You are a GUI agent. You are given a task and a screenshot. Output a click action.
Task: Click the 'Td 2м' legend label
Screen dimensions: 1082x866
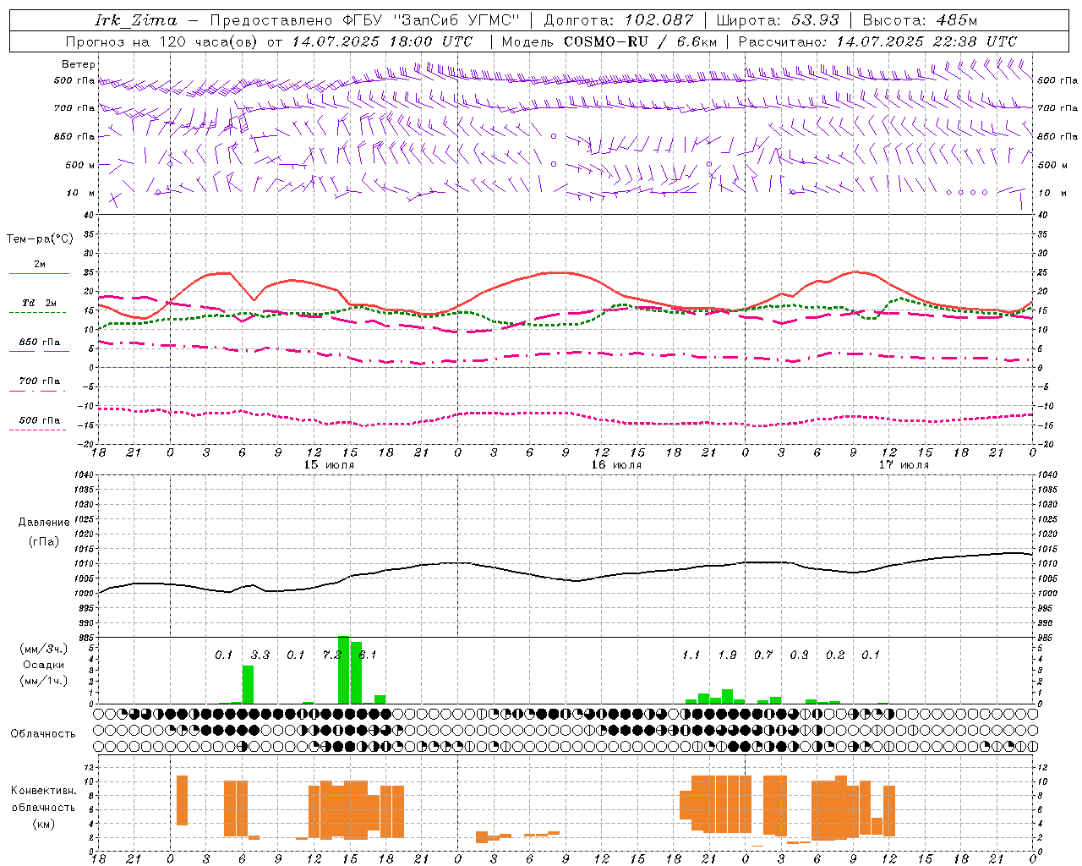click(x=40, y=303)
